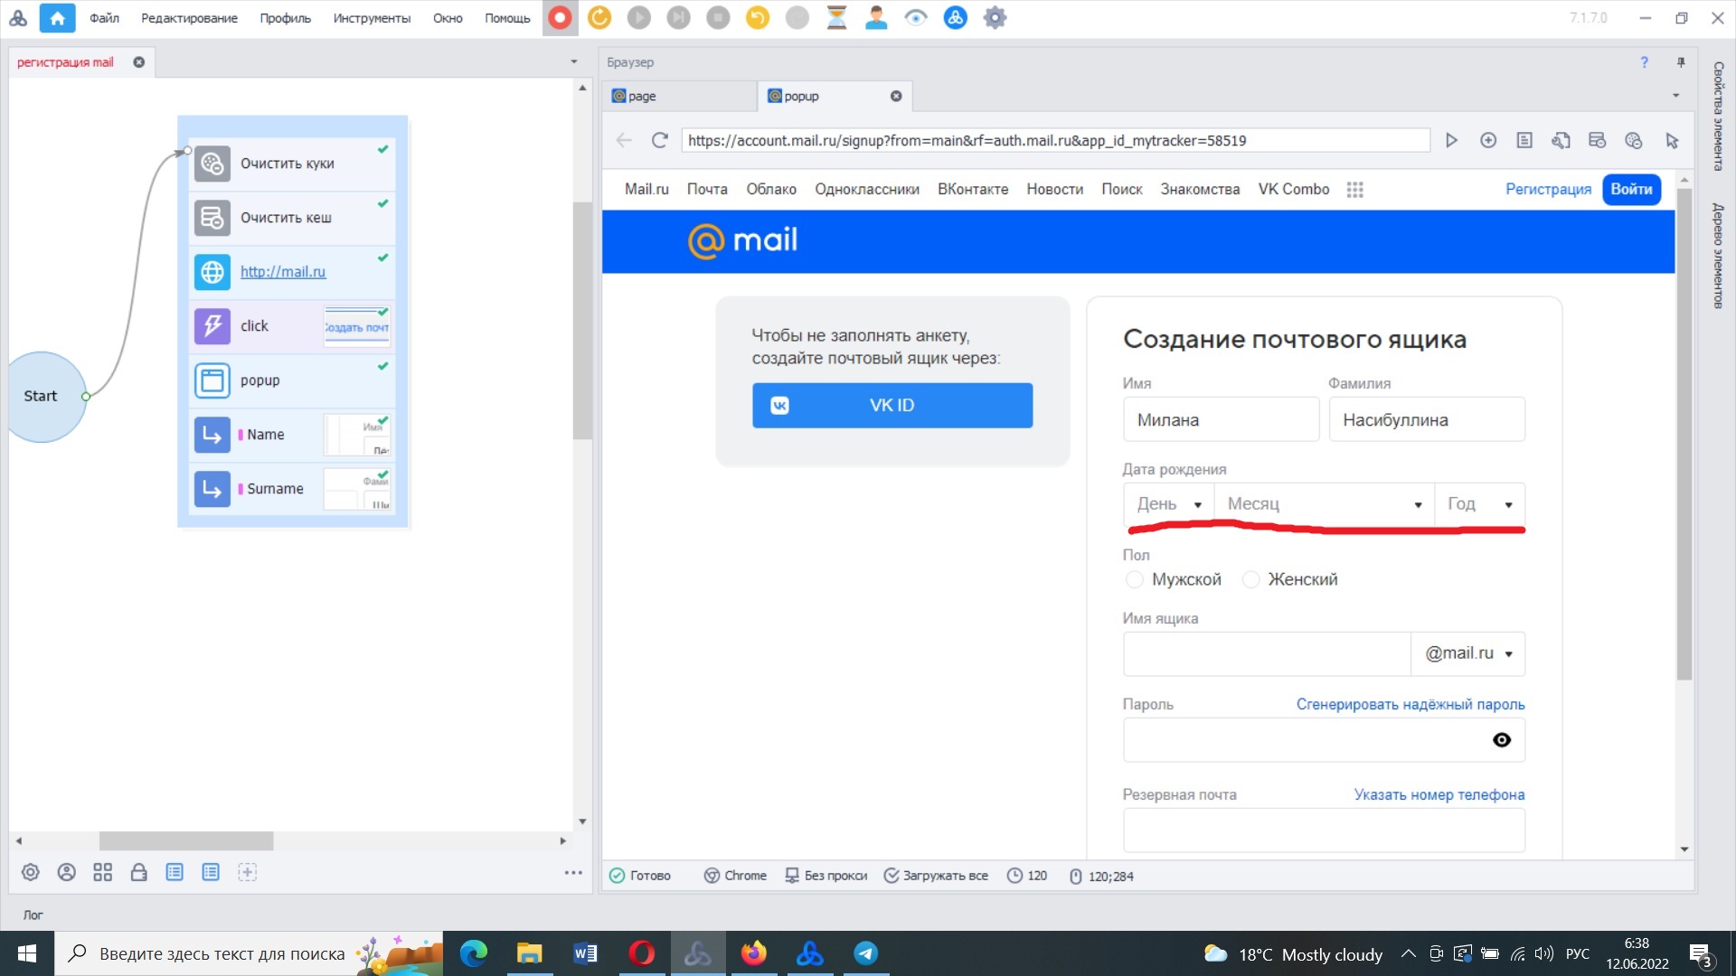Close the popup browser tab
This screenshot has height=976, width=1736.
[896, 96]
